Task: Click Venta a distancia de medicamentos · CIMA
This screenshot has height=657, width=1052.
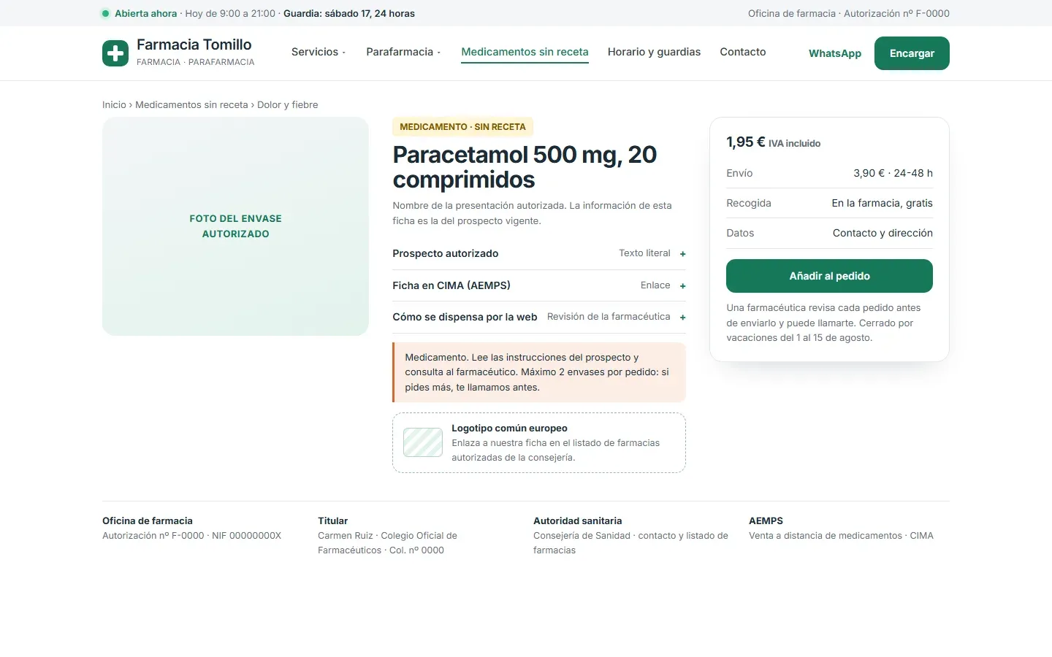Action: click(841, 536)
